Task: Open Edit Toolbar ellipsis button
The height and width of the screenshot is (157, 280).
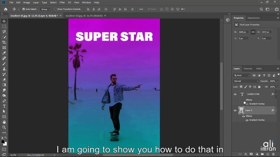Action: coord(4,133)
